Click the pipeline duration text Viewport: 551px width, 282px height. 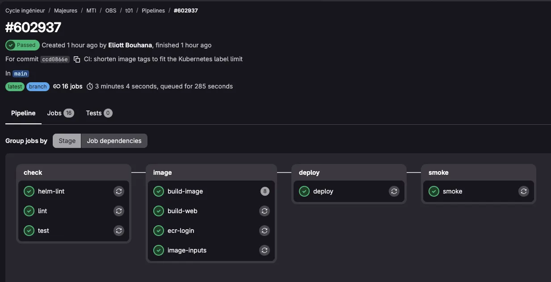coord(164,86)
